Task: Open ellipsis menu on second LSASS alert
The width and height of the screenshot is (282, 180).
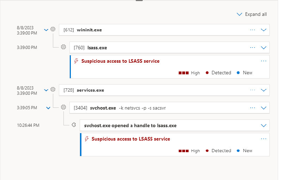Action: (263, 139)
